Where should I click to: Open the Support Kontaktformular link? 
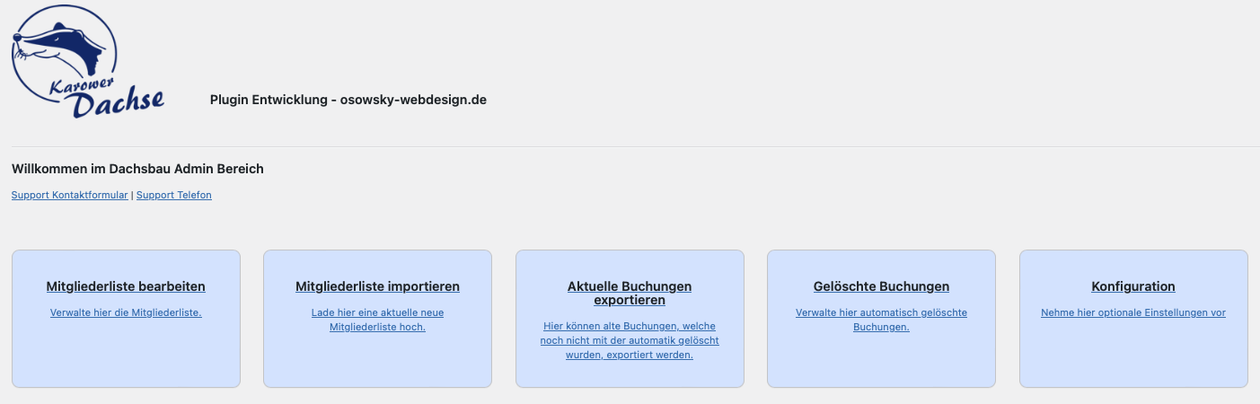tap(69, 195)
